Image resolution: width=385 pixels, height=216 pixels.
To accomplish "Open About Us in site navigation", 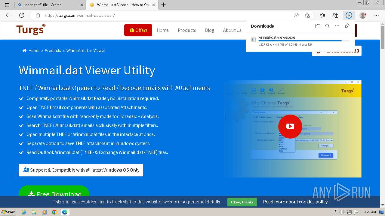I will 232,30.
